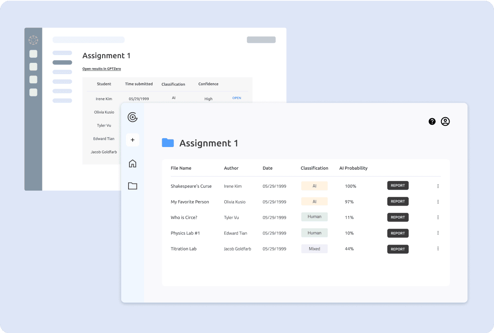Open options menu for Who is Circe? row
This screenshot has height=333, width=494.
pos(438,217)
